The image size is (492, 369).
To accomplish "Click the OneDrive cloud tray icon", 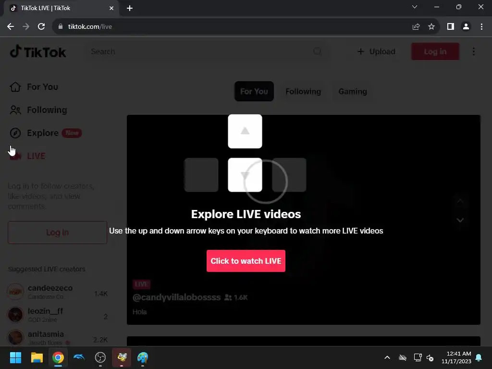I will (403, 357).
